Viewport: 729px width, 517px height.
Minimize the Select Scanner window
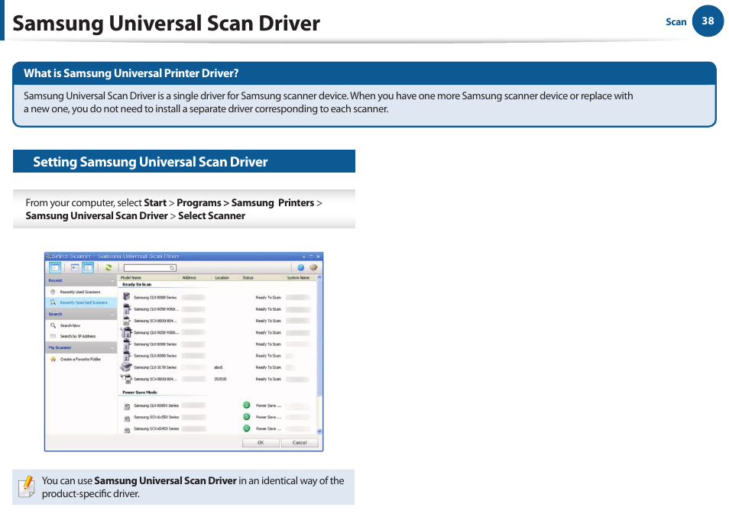304,257
